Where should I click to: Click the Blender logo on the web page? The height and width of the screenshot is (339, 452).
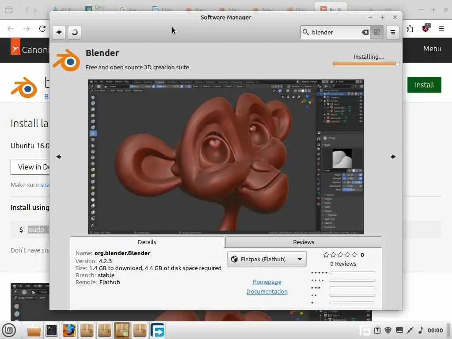point(24,87)
